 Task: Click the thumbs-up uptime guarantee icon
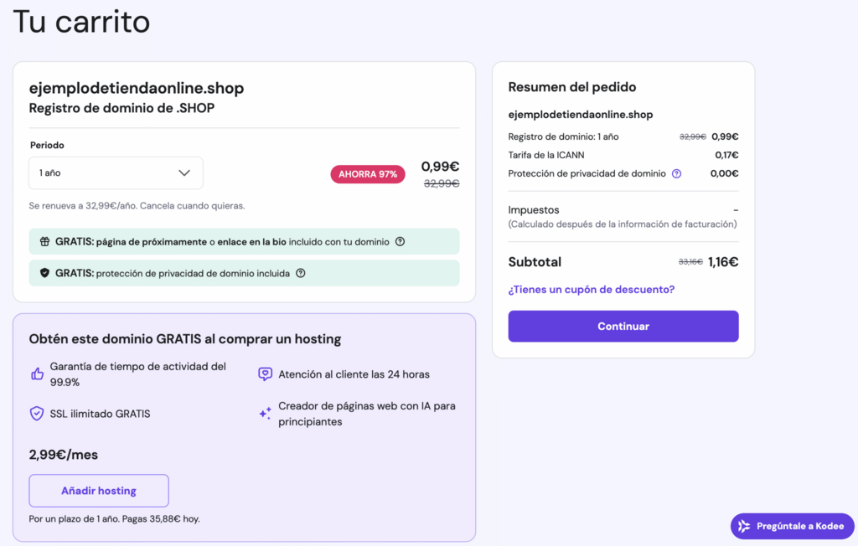(x=37, y=374)
